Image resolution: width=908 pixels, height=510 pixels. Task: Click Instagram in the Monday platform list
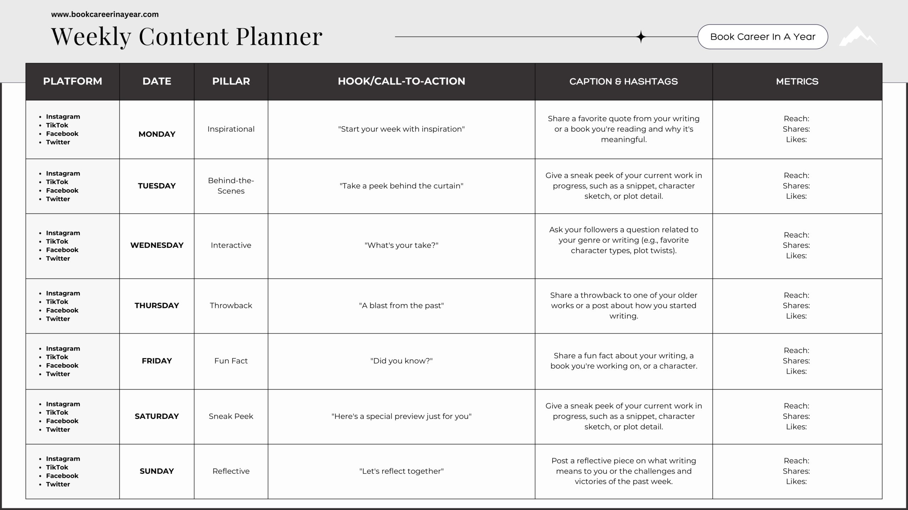[x=63, y=117]
